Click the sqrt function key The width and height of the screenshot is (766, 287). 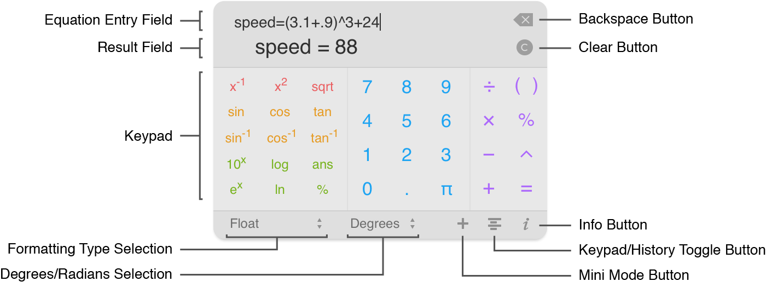[x=322, y=87]
